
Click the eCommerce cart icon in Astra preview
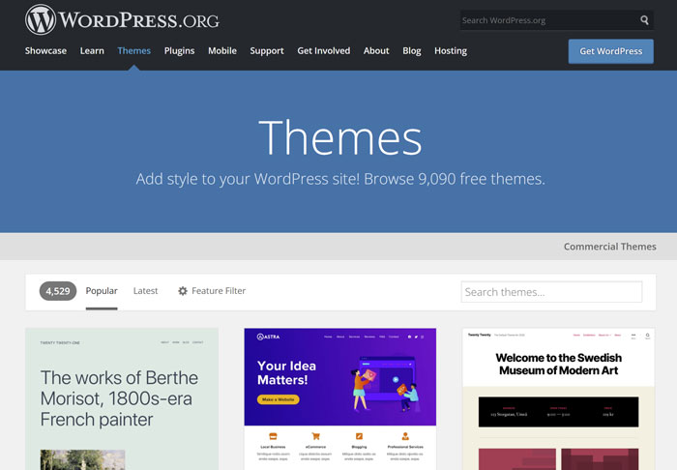(315, 436)
